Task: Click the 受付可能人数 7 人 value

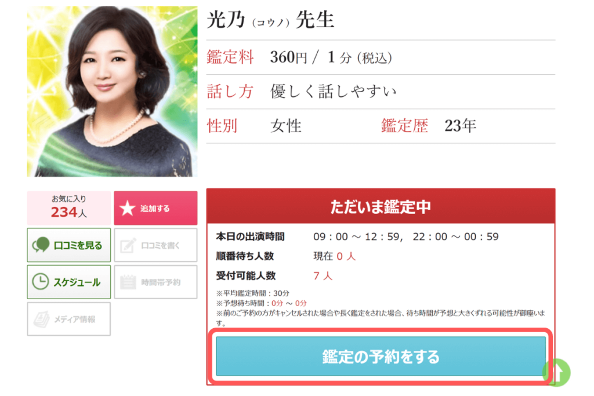Action: pos(323,276)
